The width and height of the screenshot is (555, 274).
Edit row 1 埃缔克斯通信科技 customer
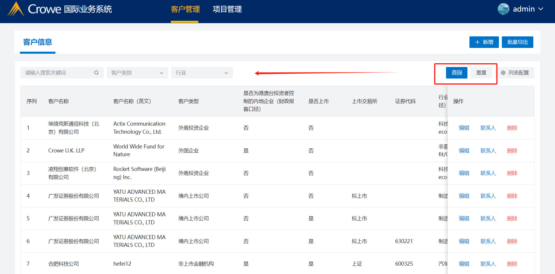[x=464, y=128]
